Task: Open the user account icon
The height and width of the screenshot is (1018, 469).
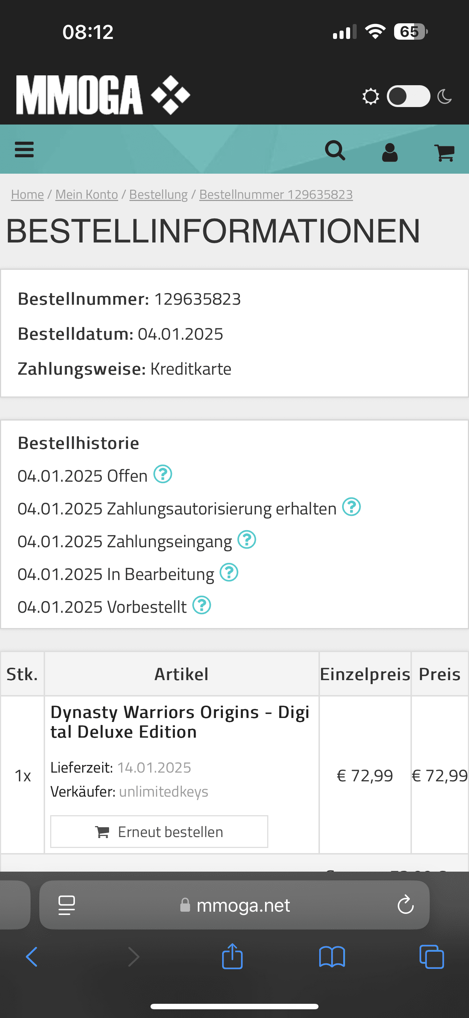Action: point(390,153)
